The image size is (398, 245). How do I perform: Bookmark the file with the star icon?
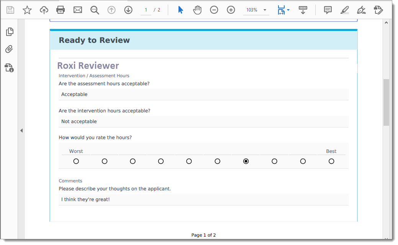[27, 10]
